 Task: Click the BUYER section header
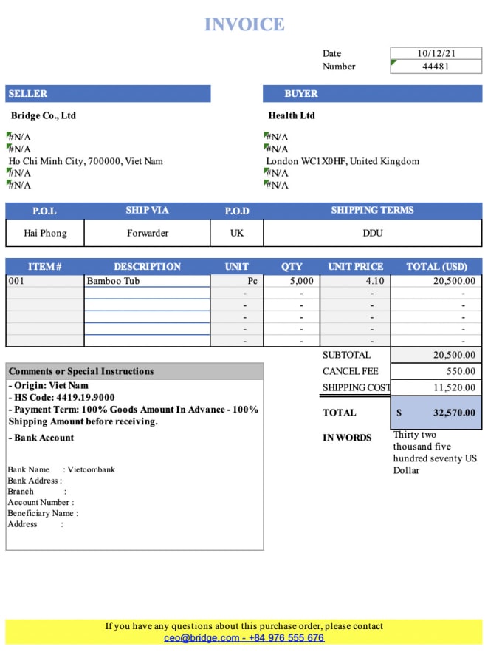click(373, 94)
